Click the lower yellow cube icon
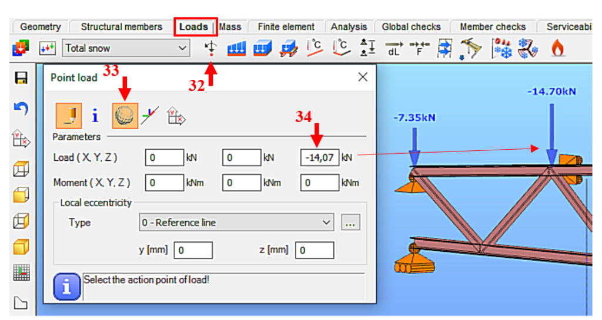602x320 pixels. [21, 247]
